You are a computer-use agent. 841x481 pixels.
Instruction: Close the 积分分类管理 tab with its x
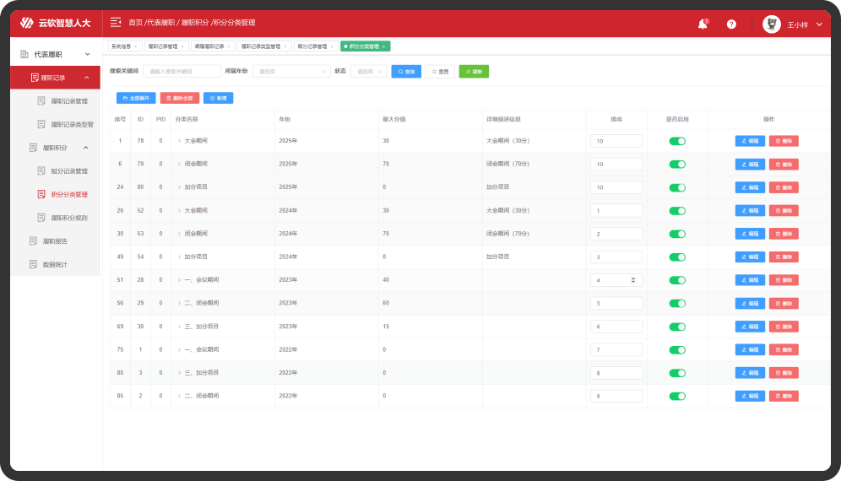click(384, 46)
